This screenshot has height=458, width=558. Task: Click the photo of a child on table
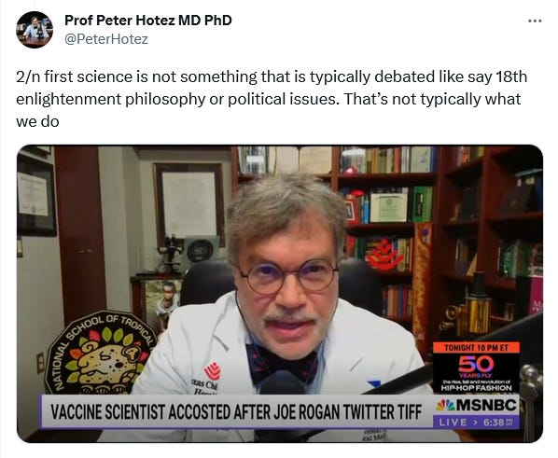click(165, 303)
